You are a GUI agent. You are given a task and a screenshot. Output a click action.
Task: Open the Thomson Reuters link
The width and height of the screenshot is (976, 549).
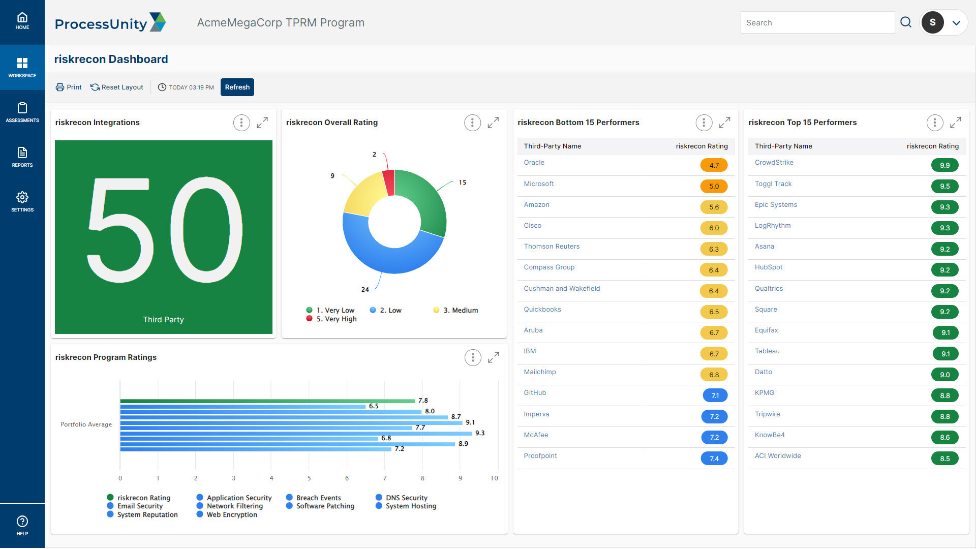click(x=552, y=247)
